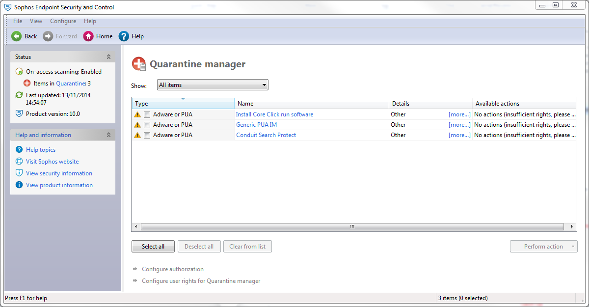Image resolution: width=589 pixels, height=307 pixels.
Task: Click status bar text '3 items (0 selected)'
Action: pos(463,298)
